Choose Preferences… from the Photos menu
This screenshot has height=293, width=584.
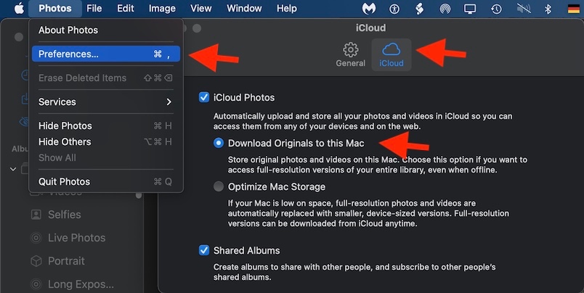106,54
